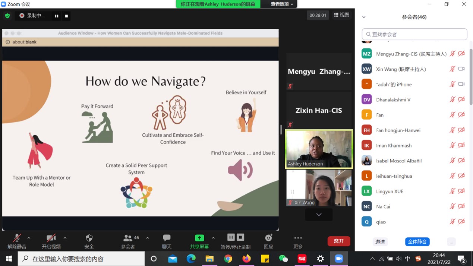
Task: Expand the audio options arrow beside 解除静音
Action: pyautogui.click(x=29, y=238)
